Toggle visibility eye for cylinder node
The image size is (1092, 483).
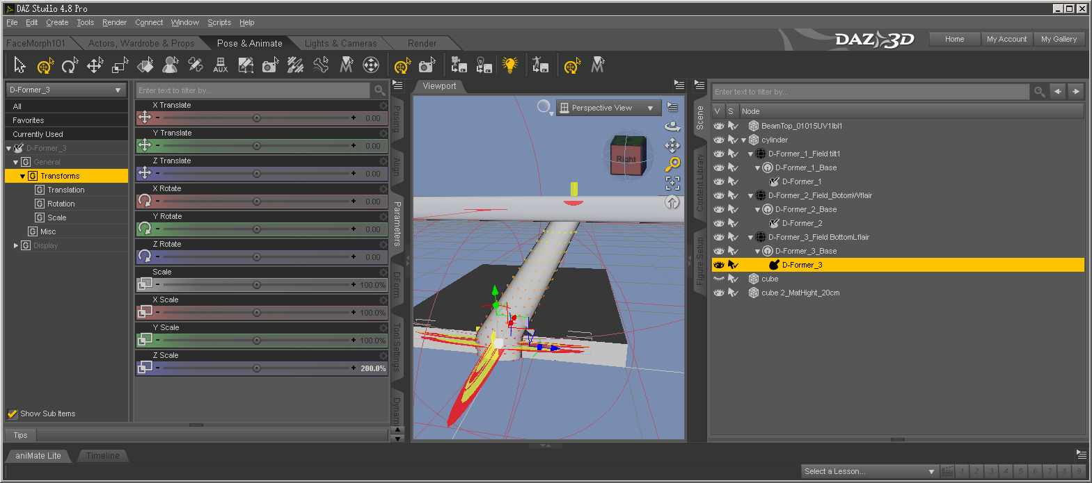[x=719, y=140]
